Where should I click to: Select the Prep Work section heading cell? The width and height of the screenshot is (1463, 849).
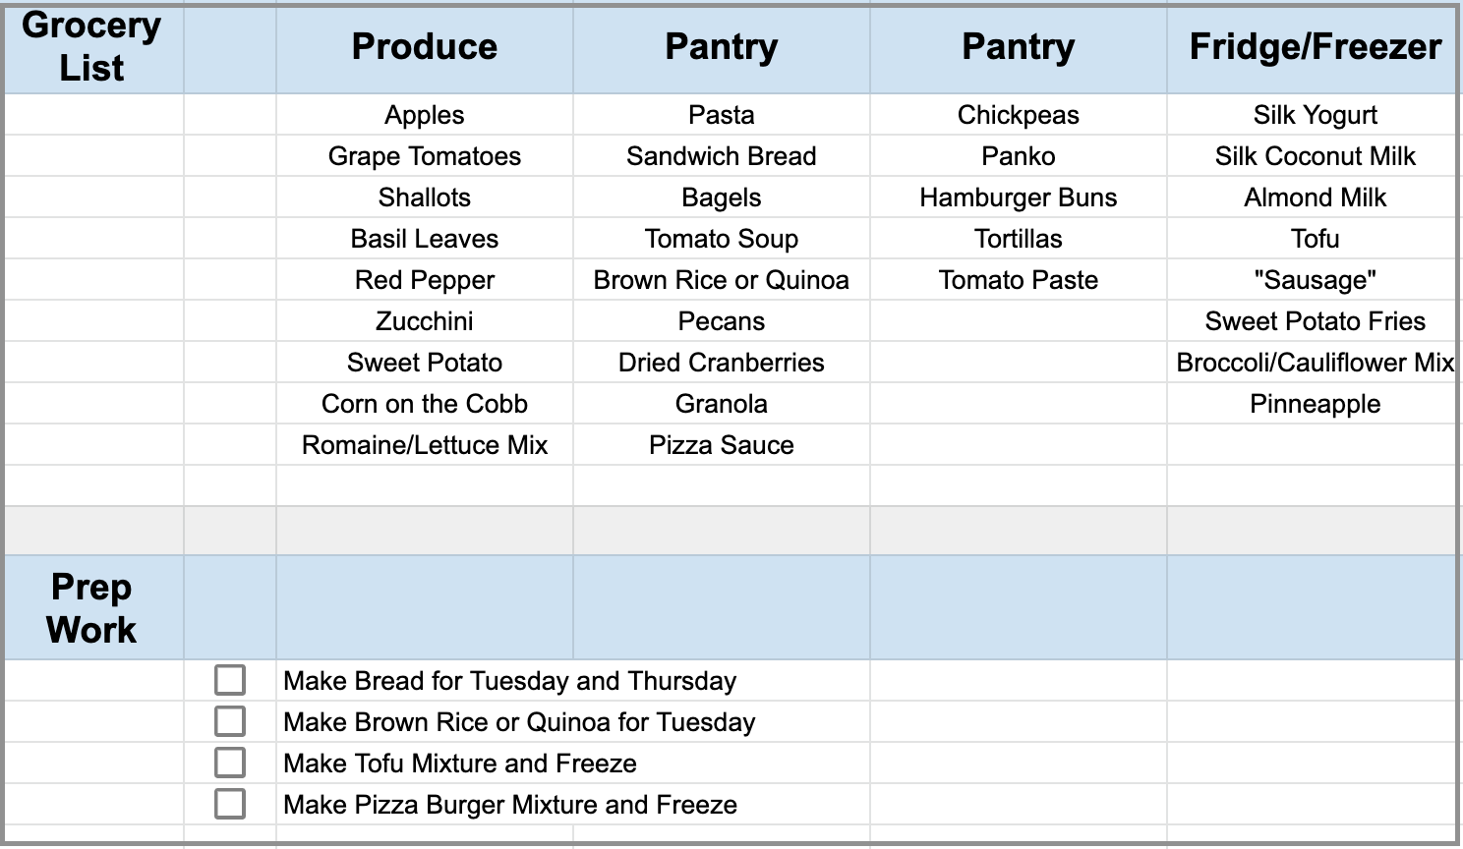pos(91,608)
